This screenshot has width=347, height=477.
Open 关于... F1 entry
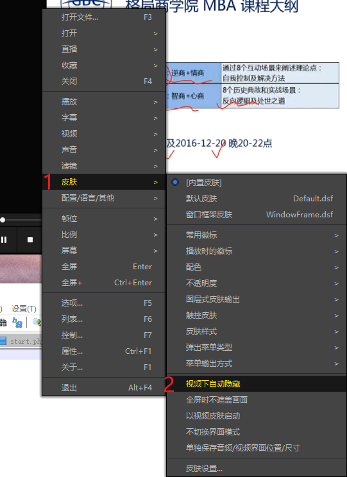[104, 367]
